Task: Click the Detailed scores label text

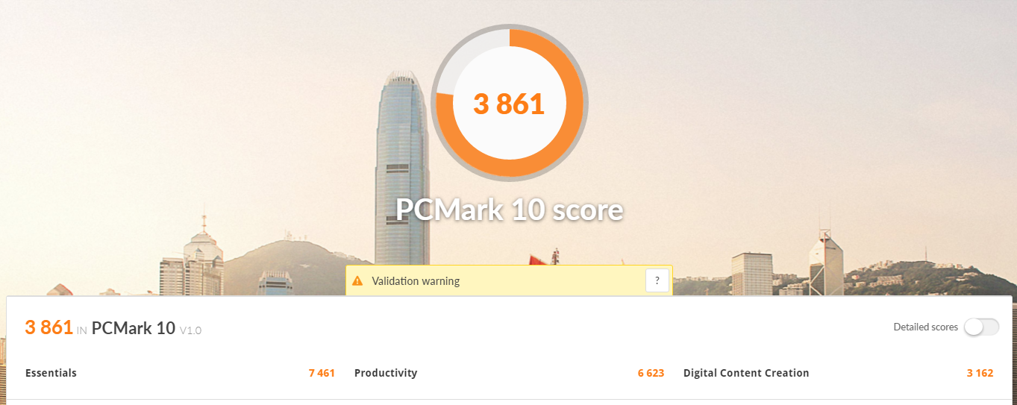Action: tap(925, 327)
